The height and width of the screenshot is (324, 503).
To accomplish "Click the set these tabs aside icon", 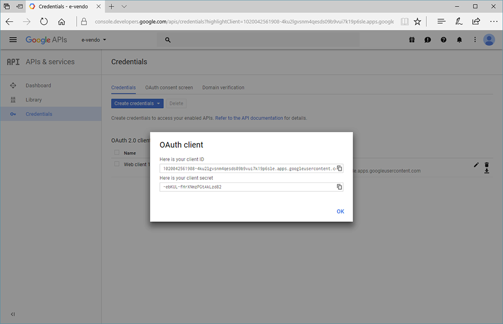I will click(x=20, y=6).
